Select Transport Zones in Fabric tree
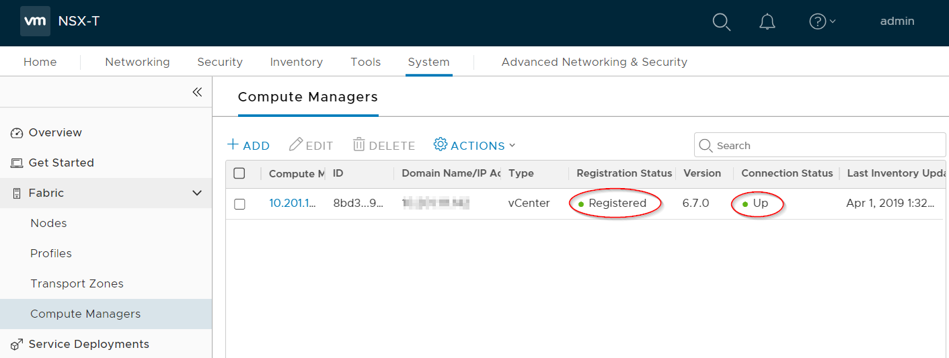 click(x=77, y=283)
